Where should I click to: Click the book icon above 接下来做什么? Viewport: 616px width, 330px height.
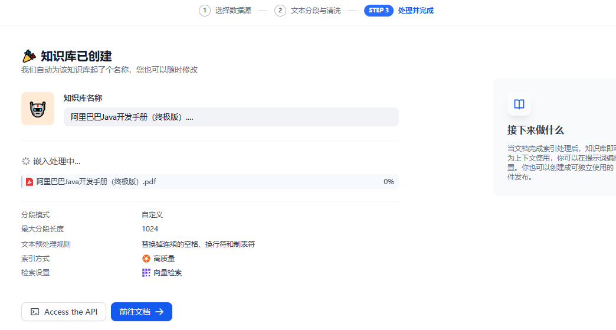[519, 104]
